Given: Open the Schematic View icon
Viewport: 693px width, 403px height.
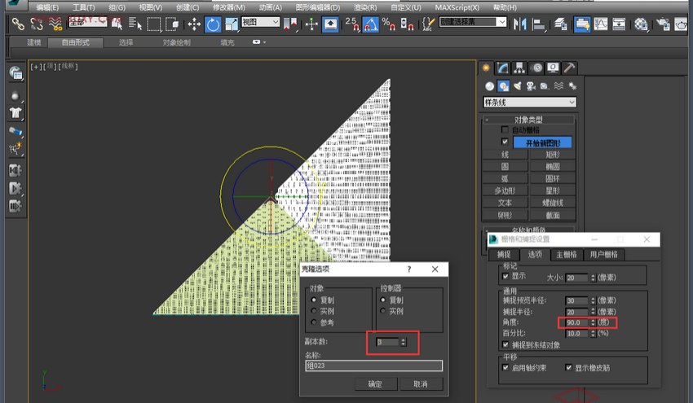Looking at the screenshot, I should [x=619, y=24].
